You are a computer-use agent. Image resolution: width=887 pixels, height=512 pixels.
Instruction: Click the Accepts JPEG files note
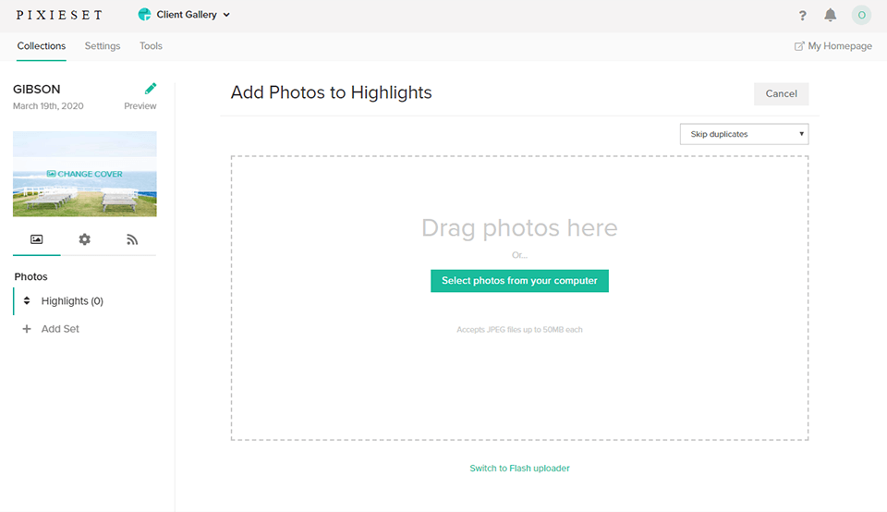(x=519, y=329)
